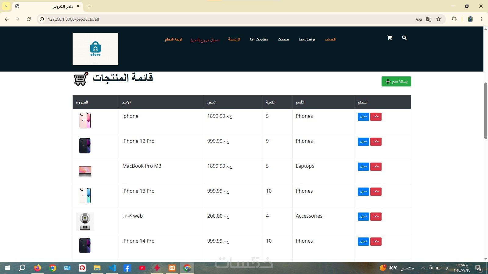Open the shopping cart icon in header
Image resolution: width=488 pixels, height=274 pixels.
pyautogui.click(x=389, y=38)
